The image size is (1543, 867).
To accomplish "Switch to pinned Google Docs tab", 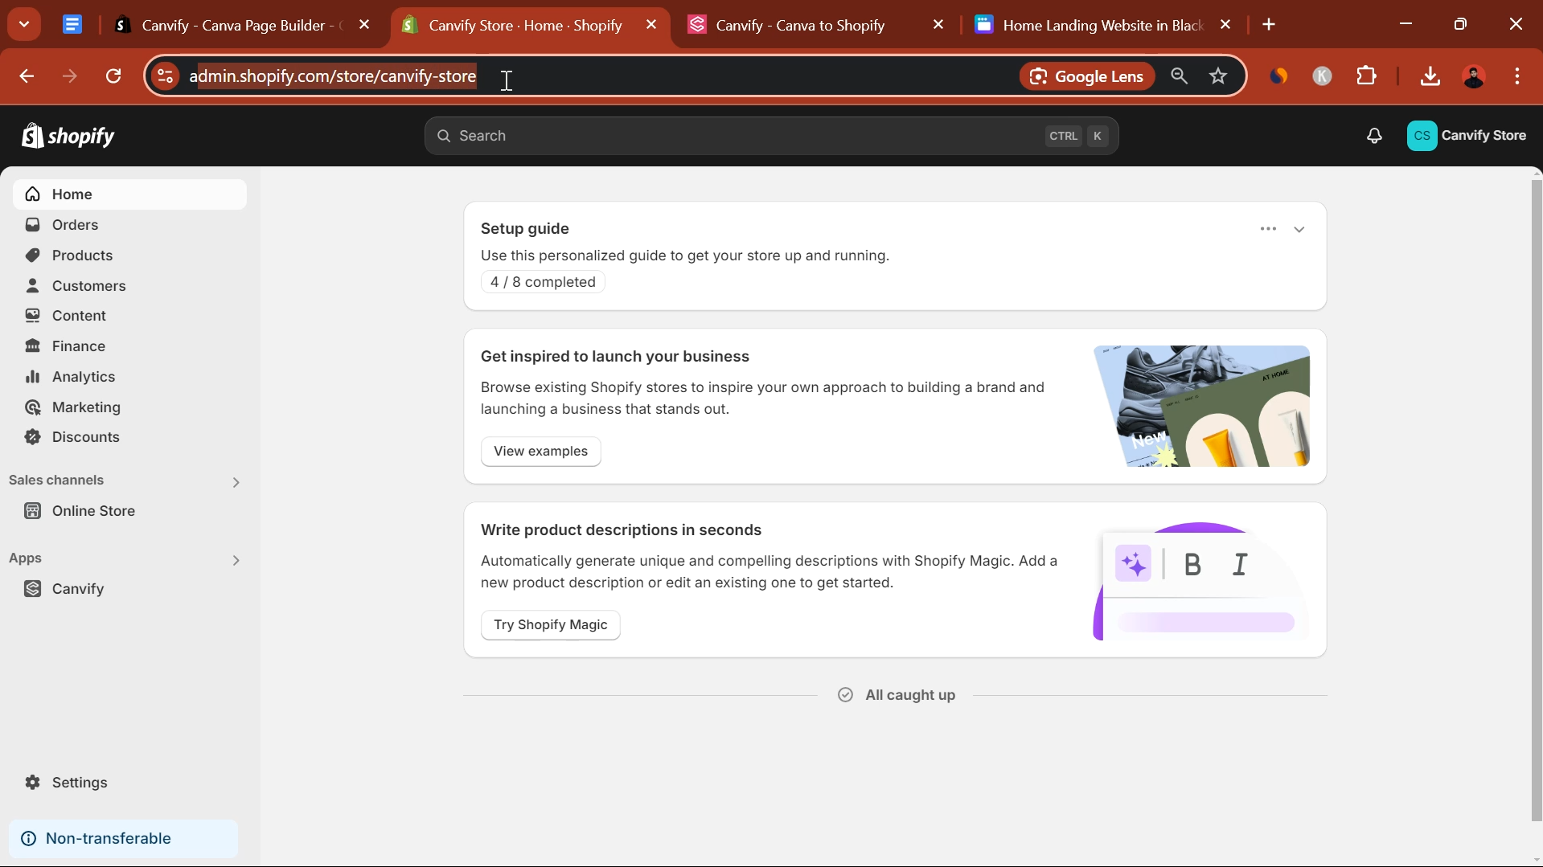I will (x=72, y=25).
